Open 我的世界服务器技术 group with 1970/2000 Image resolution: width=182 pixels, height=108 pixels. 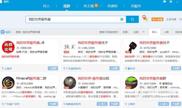[x=154, y=43]
